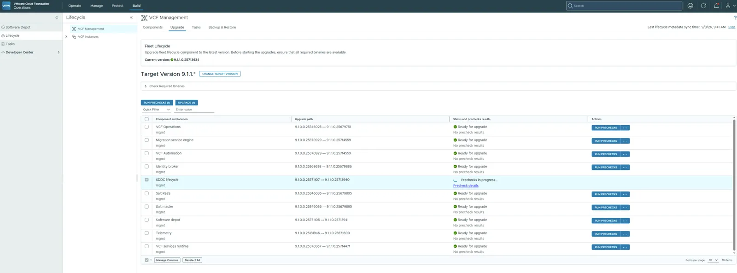This screenshot has height=273, width=737.
Task: Open the Build top menu
Action: click(x=136, y=6)
